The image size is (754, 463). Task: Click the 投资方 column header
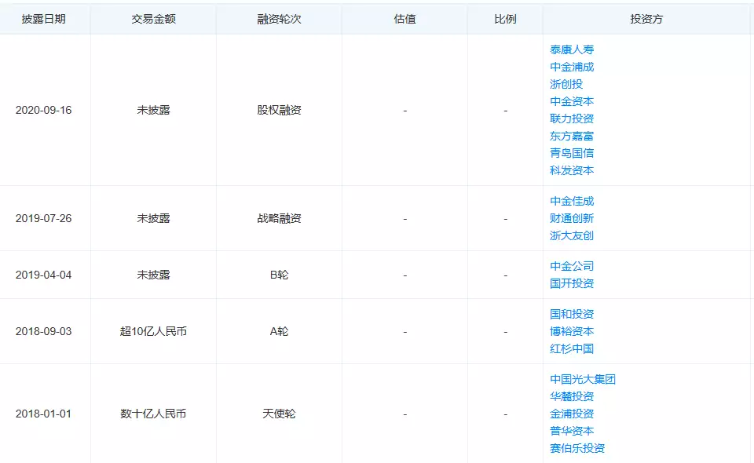[x=646, y=19]
